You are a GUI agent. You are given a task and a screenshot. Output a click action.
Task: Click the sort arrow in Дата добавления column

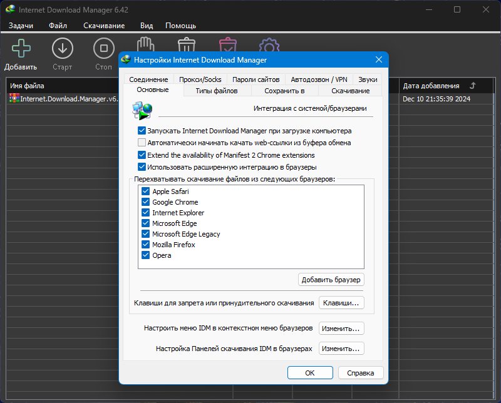coord(473,86)
